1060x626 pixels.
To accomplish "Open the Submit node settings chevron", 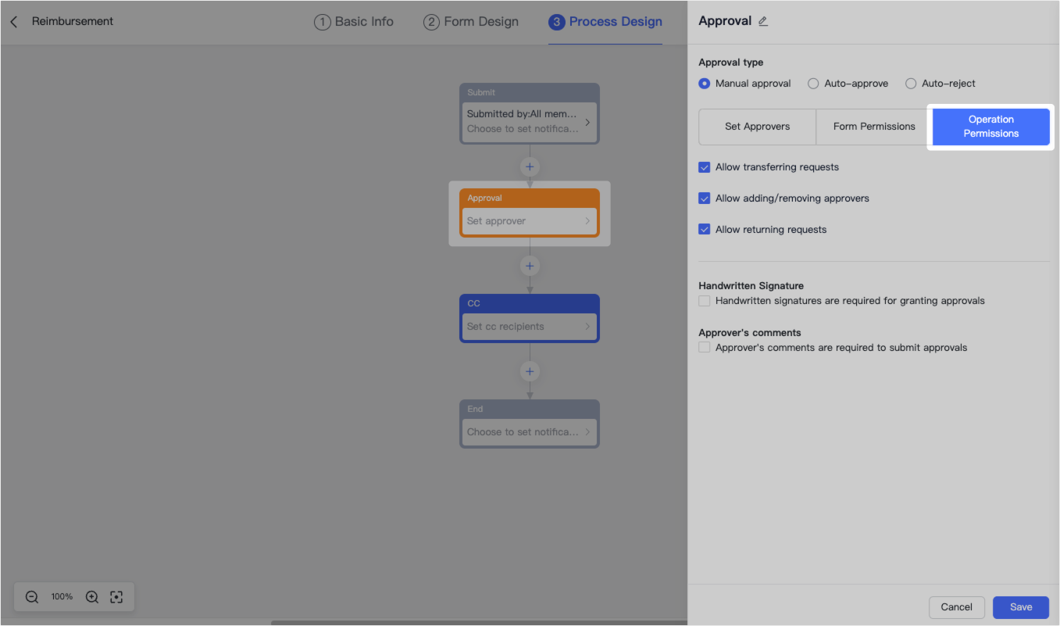I will (587, 122).
